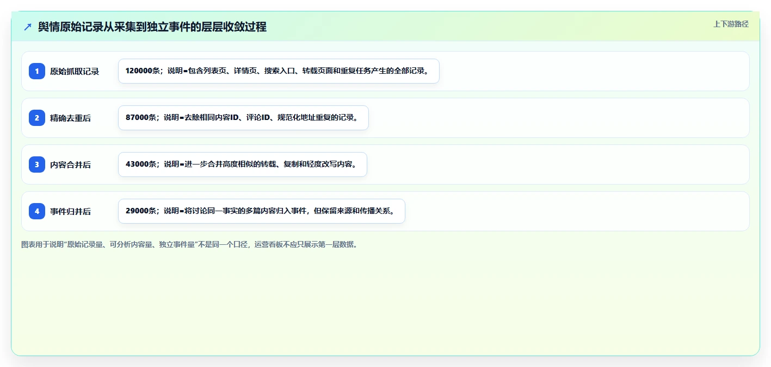Click the title 舆情原始记录从采集到独立事件的层层收敛过程
Screen dimensions: 771x367
[152, 27]
